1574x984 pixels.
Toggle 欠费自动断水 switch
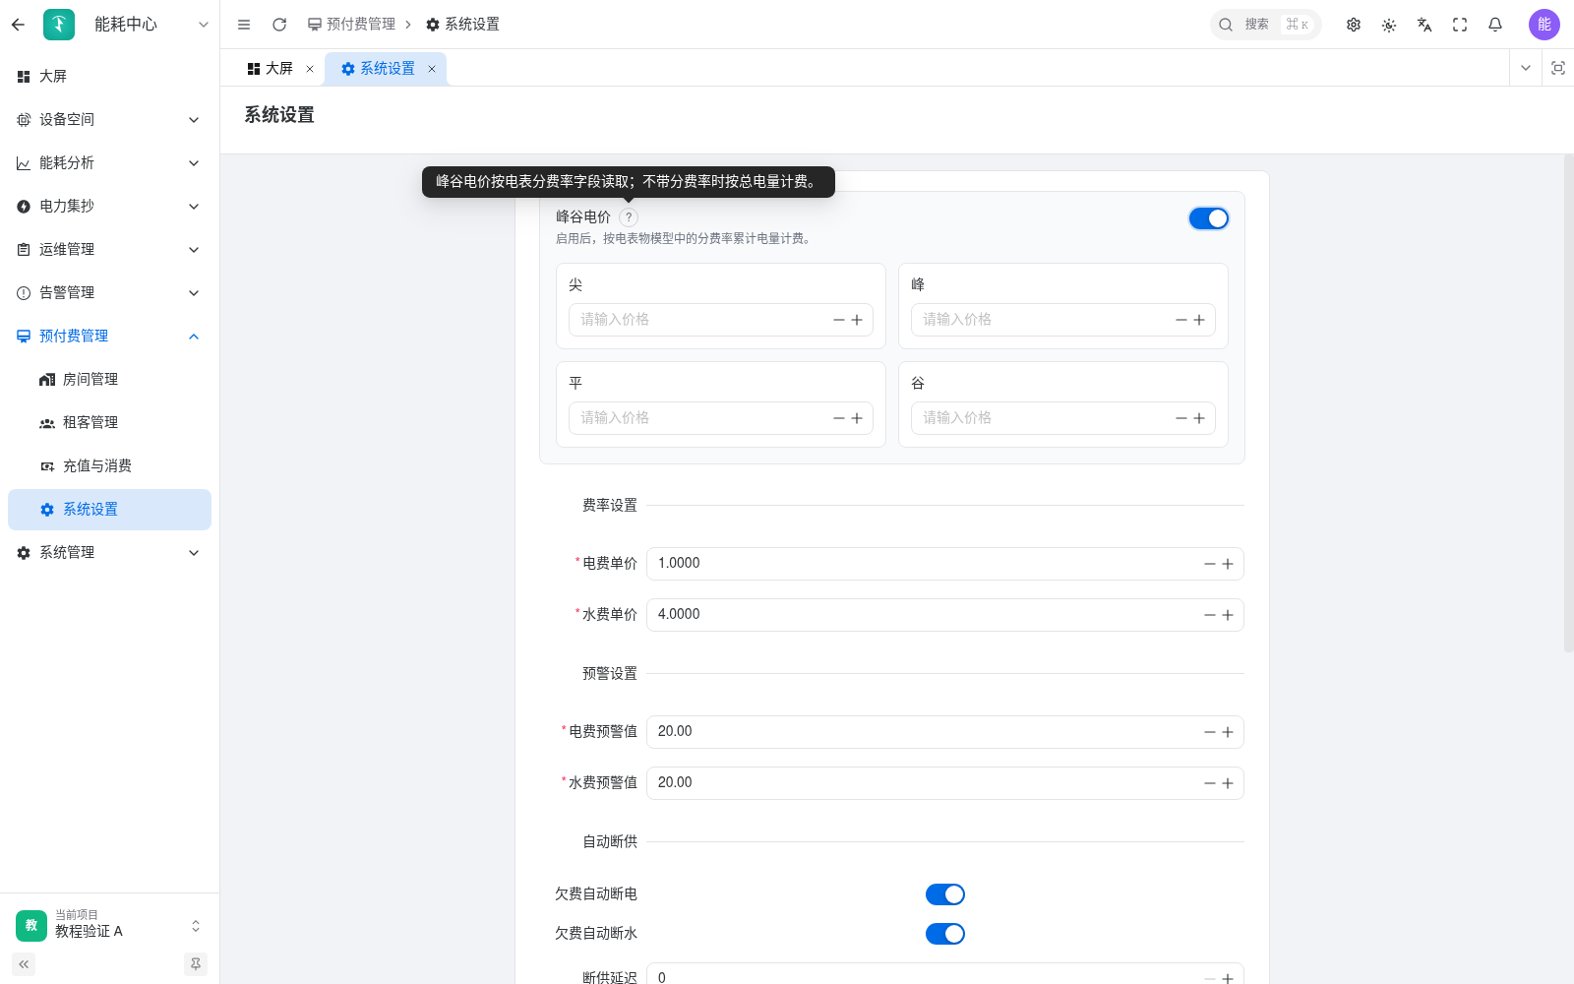tap(945, 934)
